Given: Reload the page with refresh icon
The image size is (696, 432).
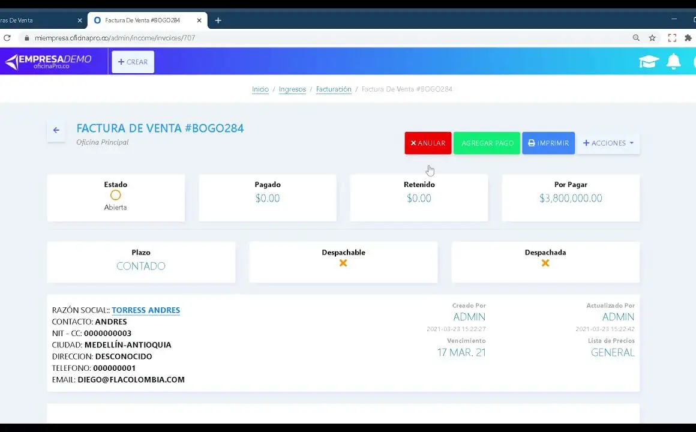Looking at the screenshot, I should click(7, 38).
